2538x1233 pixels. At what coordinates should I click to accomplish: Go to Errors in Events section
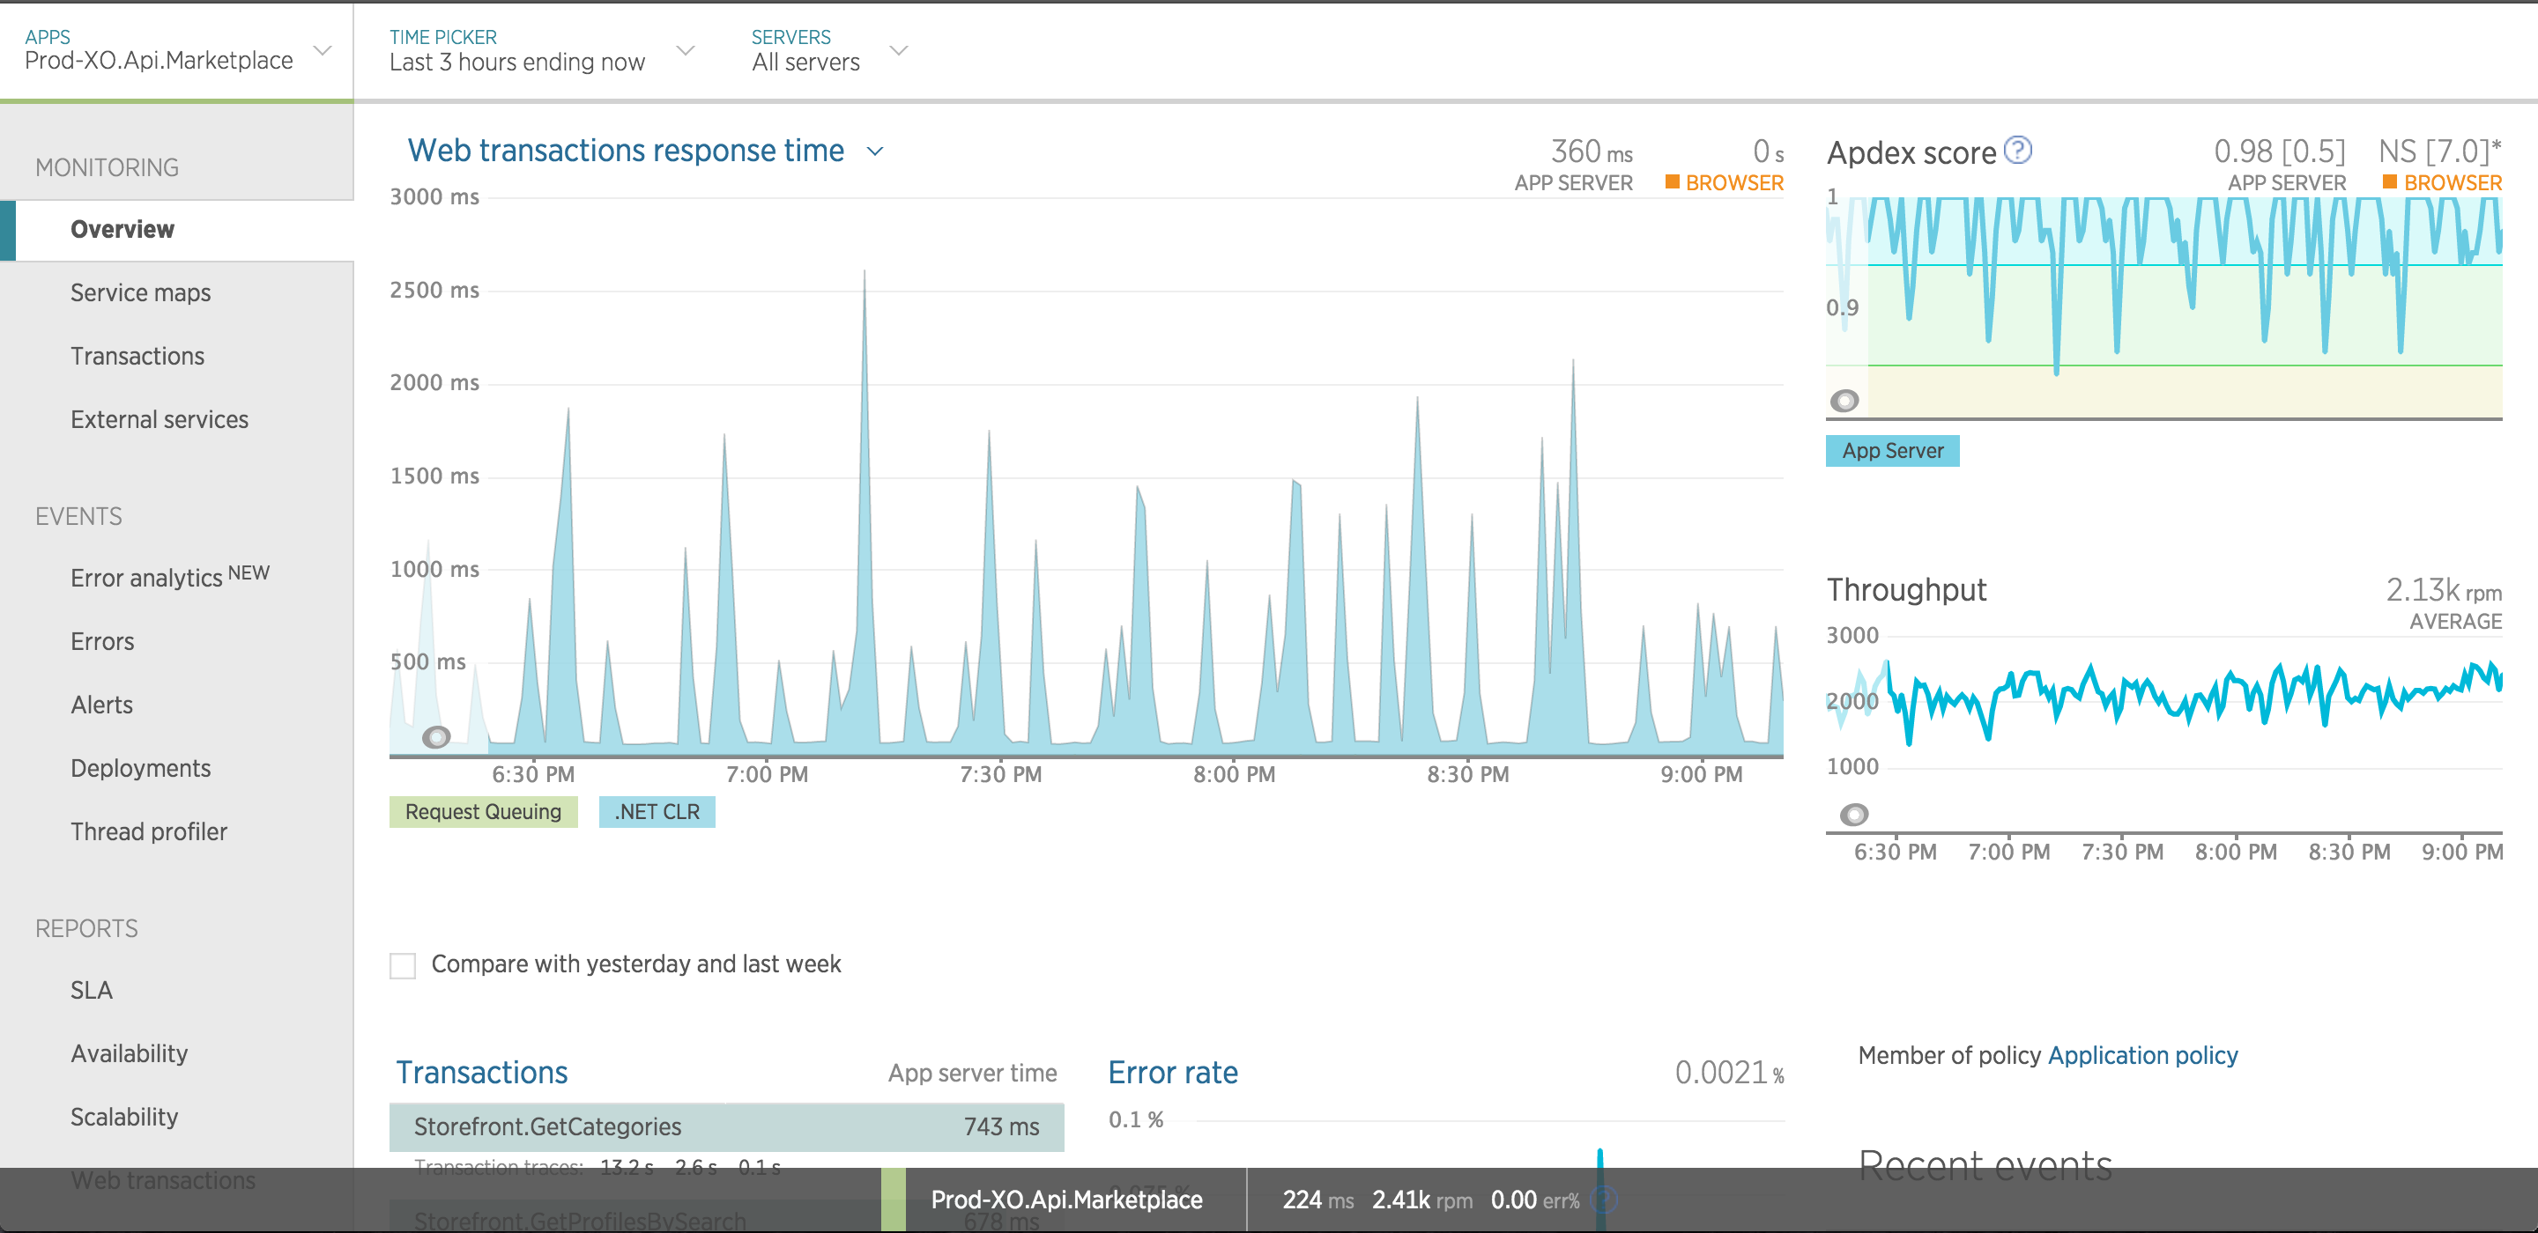tap(102, 641)
